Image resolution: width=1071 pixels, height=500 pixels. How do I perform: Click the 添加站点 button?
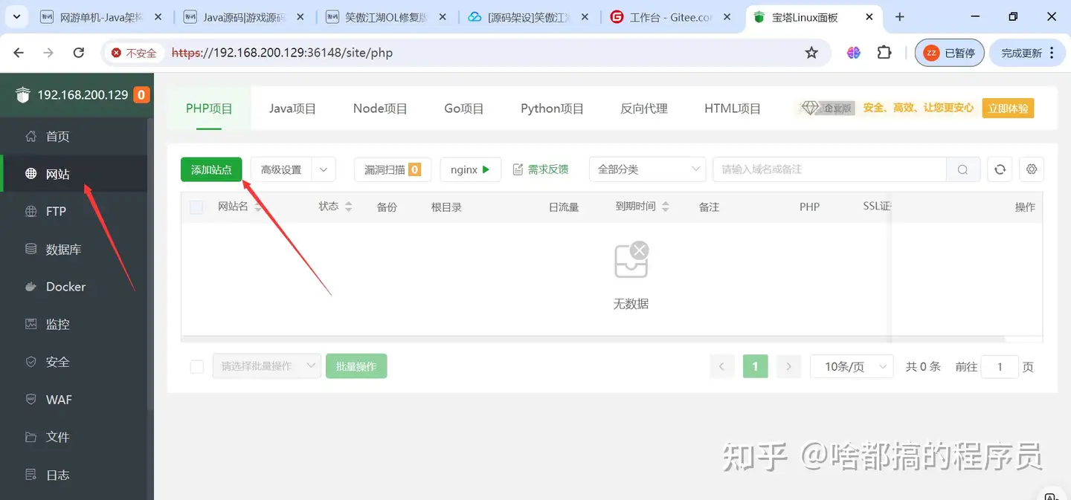click(x=211, y=169)
